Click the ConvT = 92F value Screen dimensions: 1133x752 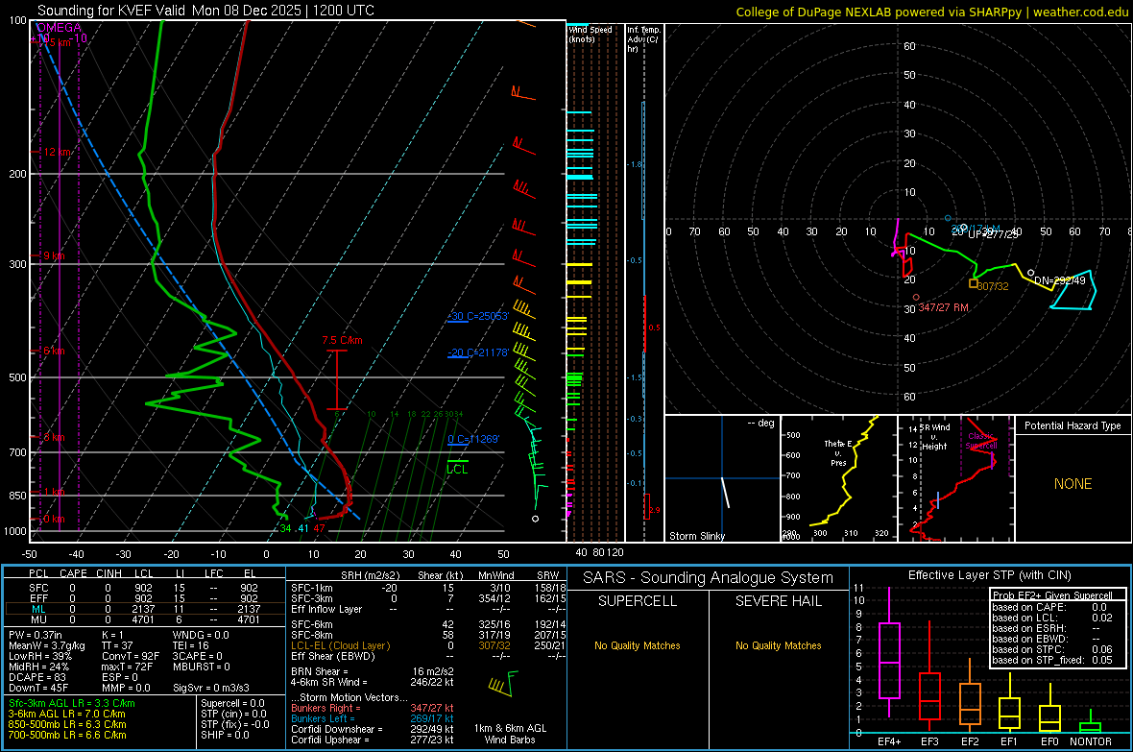point(131,657)
